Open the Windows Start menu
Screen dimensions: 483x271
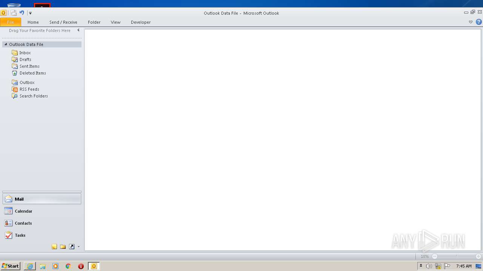[10, 266]
